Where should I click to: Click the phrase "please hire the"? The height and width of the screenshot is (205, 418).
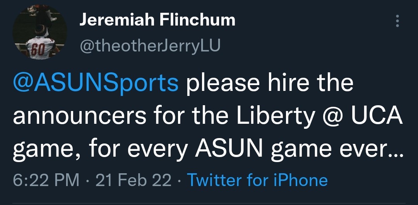coord(270,84)
